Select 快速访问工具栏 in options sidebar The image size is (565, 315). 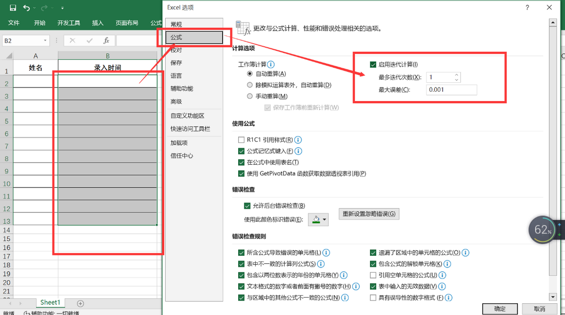click(x=195, y=128)
